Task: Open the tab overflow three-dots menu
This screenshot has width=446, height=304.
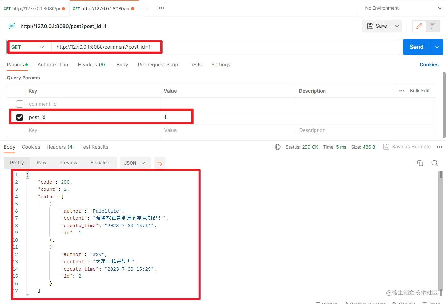Action: click(161, 8)
